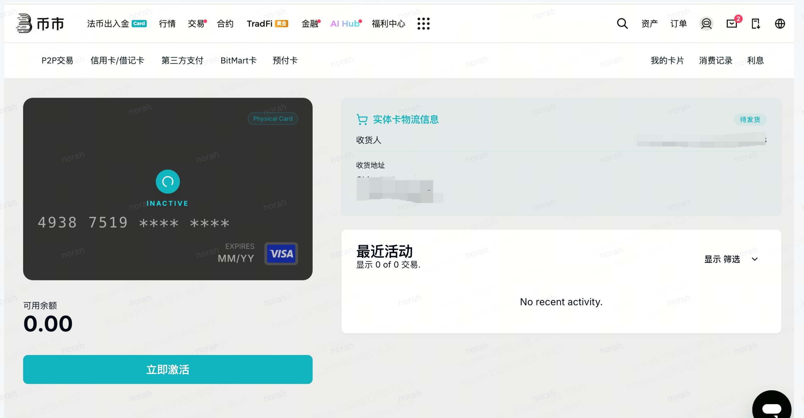Go to 我的卡片 page
Image resolution: width=804 pixels, height=418 pixels.
click(x=667, y=60)
